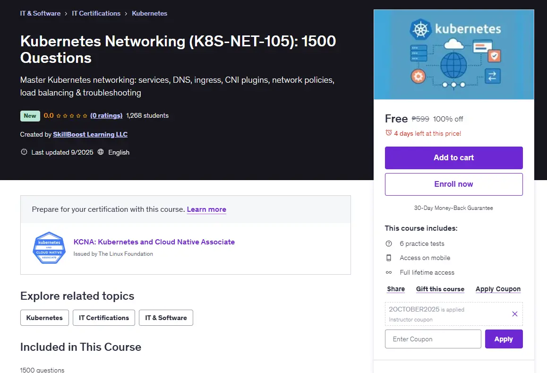Select the Kubernetes related topic chip
Image resolution: width=547 pixels, height=373 pixels.
click(45, 318)
